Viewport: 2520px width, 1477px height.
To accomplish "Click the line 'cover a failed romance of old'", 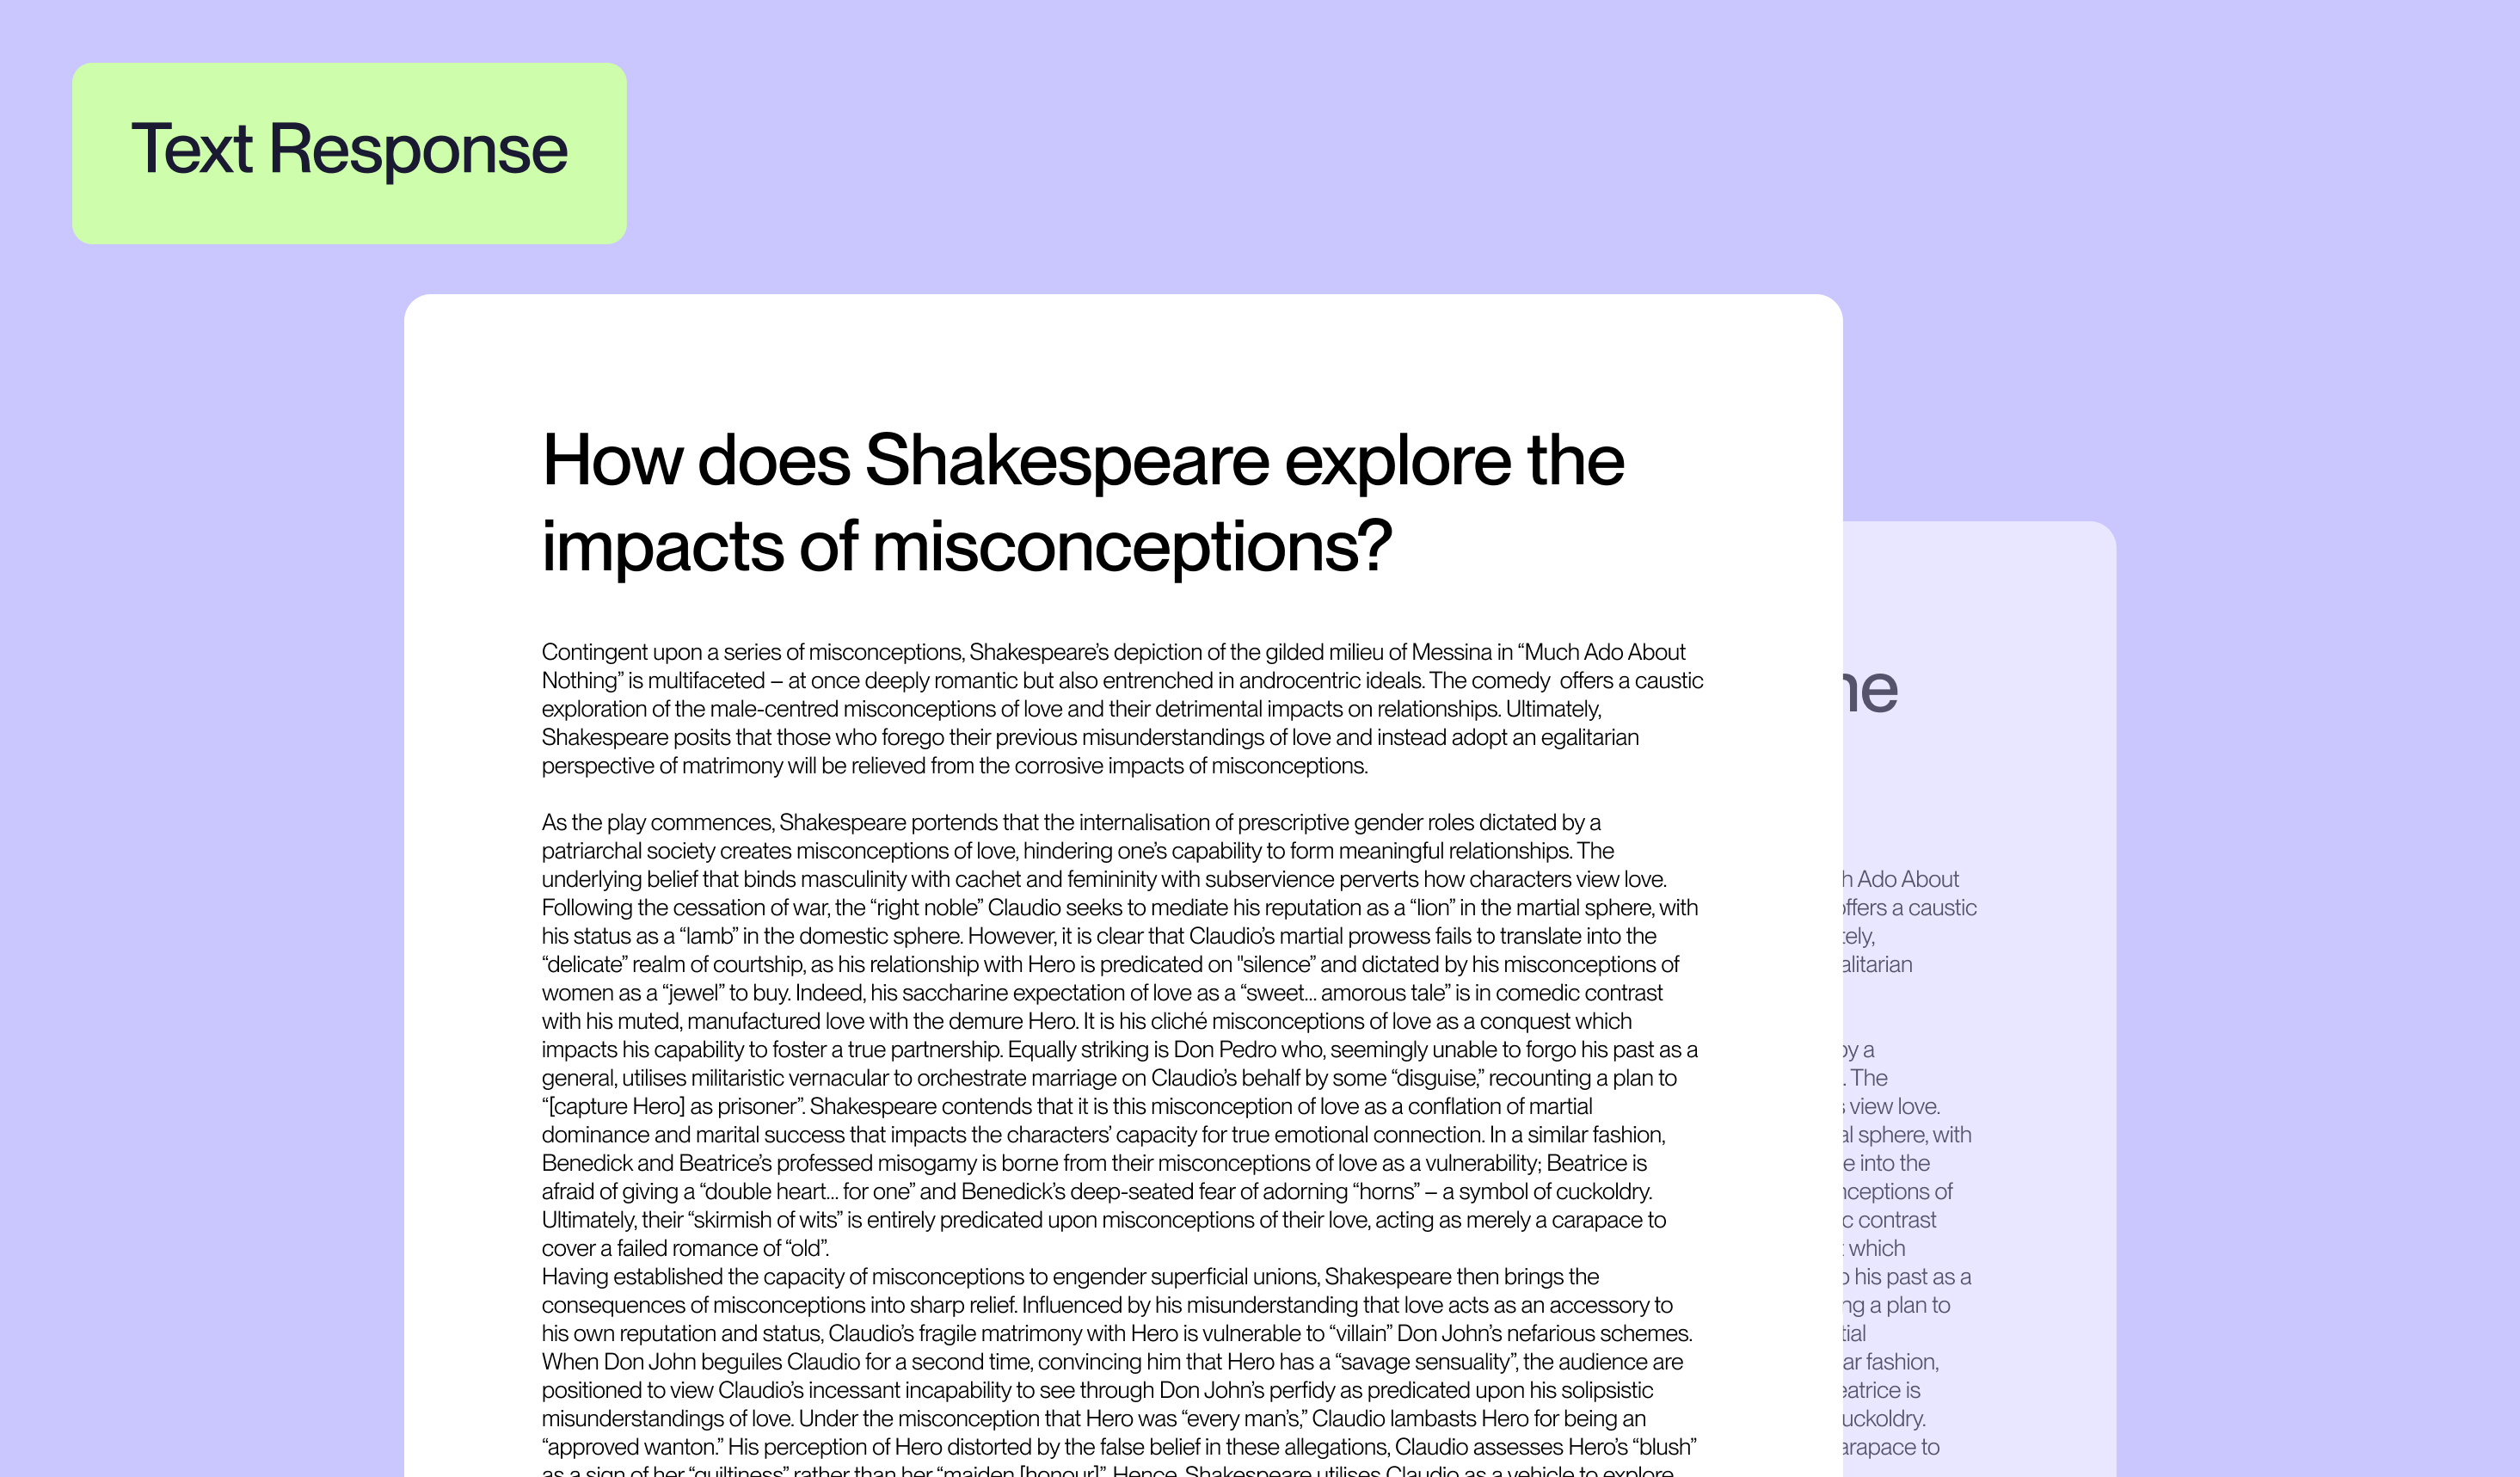I will pyautogui.click(x=685, y=1248).
